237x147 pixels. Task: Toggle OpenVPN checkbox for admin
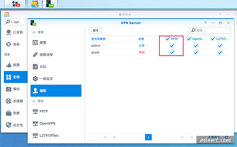pyautogui.click(x=196, y=45)
